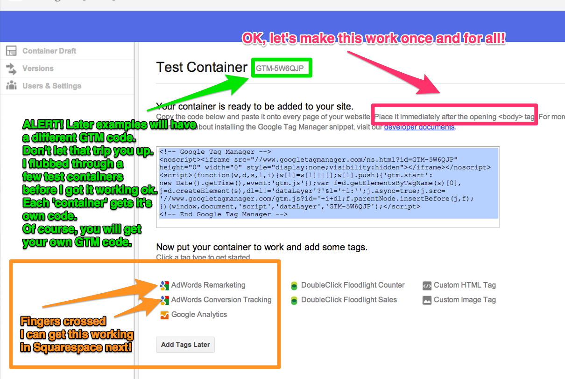565x379 pixels.
Task: Click 'Your container is ready' text
Action: (255, 106)
